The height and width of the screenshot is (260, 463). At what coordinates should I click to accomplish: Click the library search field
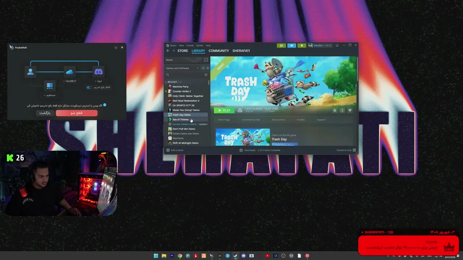tap(184, 75)
